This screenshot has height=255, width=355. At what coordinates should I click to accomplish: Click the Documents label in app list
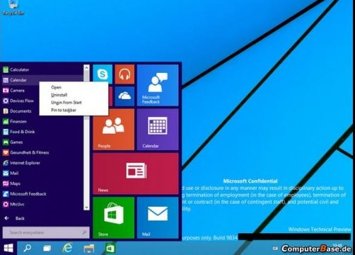click(21, 111)
